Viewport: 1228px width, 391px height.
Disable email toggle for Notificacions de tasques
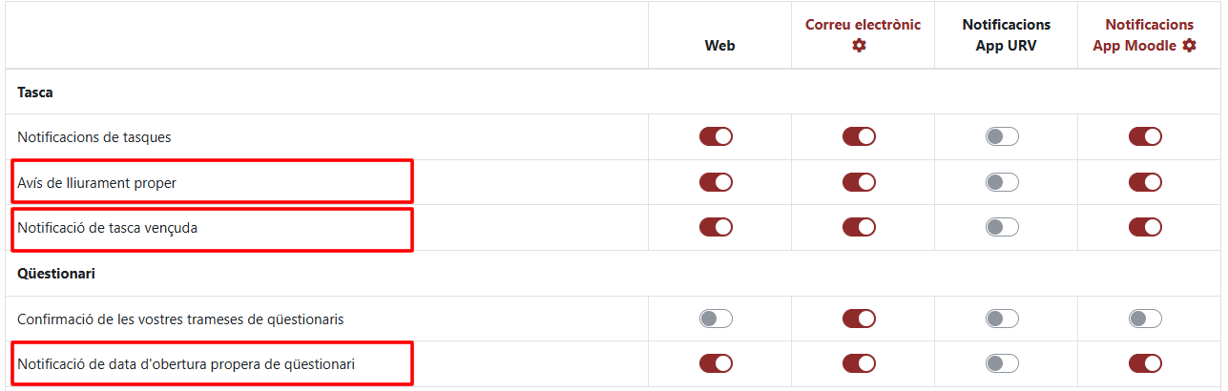coord(859,136)
